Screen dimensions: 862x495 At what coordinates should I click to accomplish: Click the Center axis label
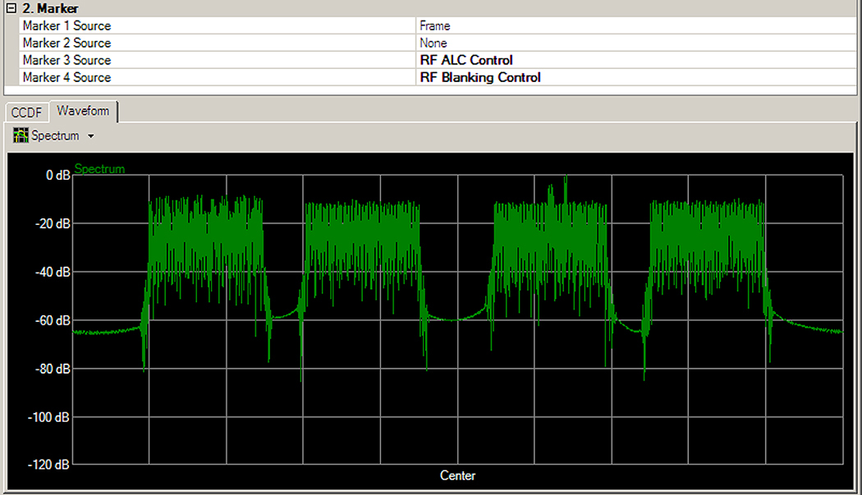(x=457, y=475)
